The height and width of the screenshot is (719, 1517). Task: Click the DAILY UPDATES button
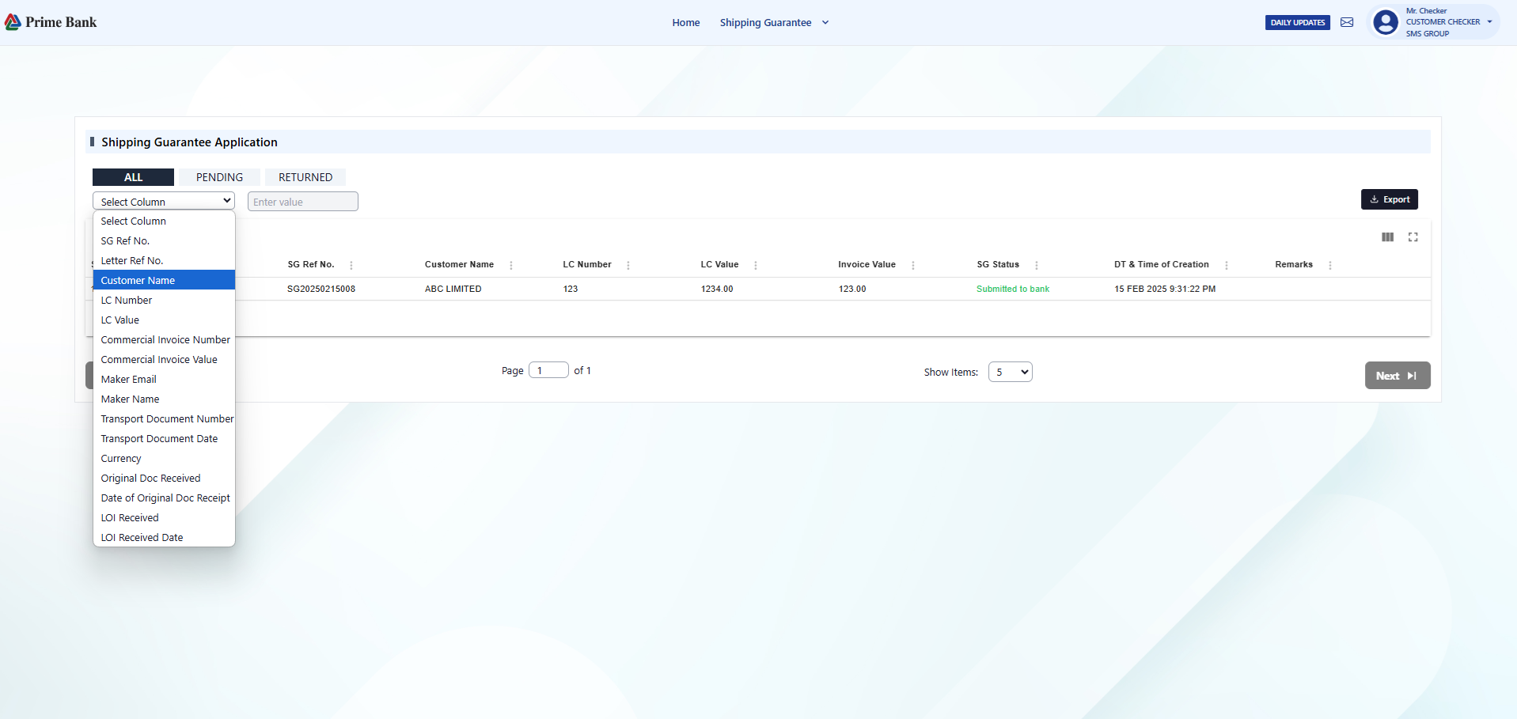tap(1298, 22)
